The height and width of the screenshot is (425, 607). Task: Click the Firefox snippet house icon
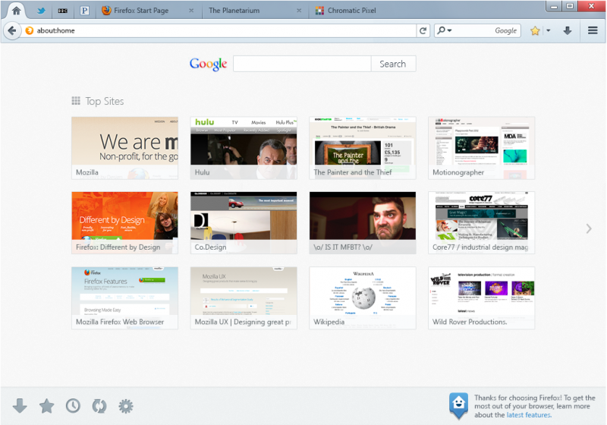coord(459,405)
